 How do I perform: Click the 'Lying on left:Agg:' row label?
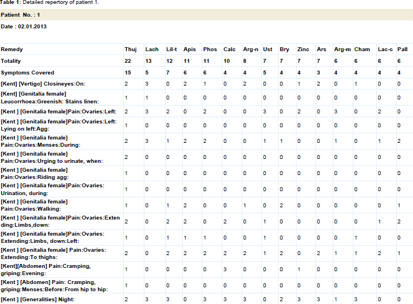pos(25,129)
